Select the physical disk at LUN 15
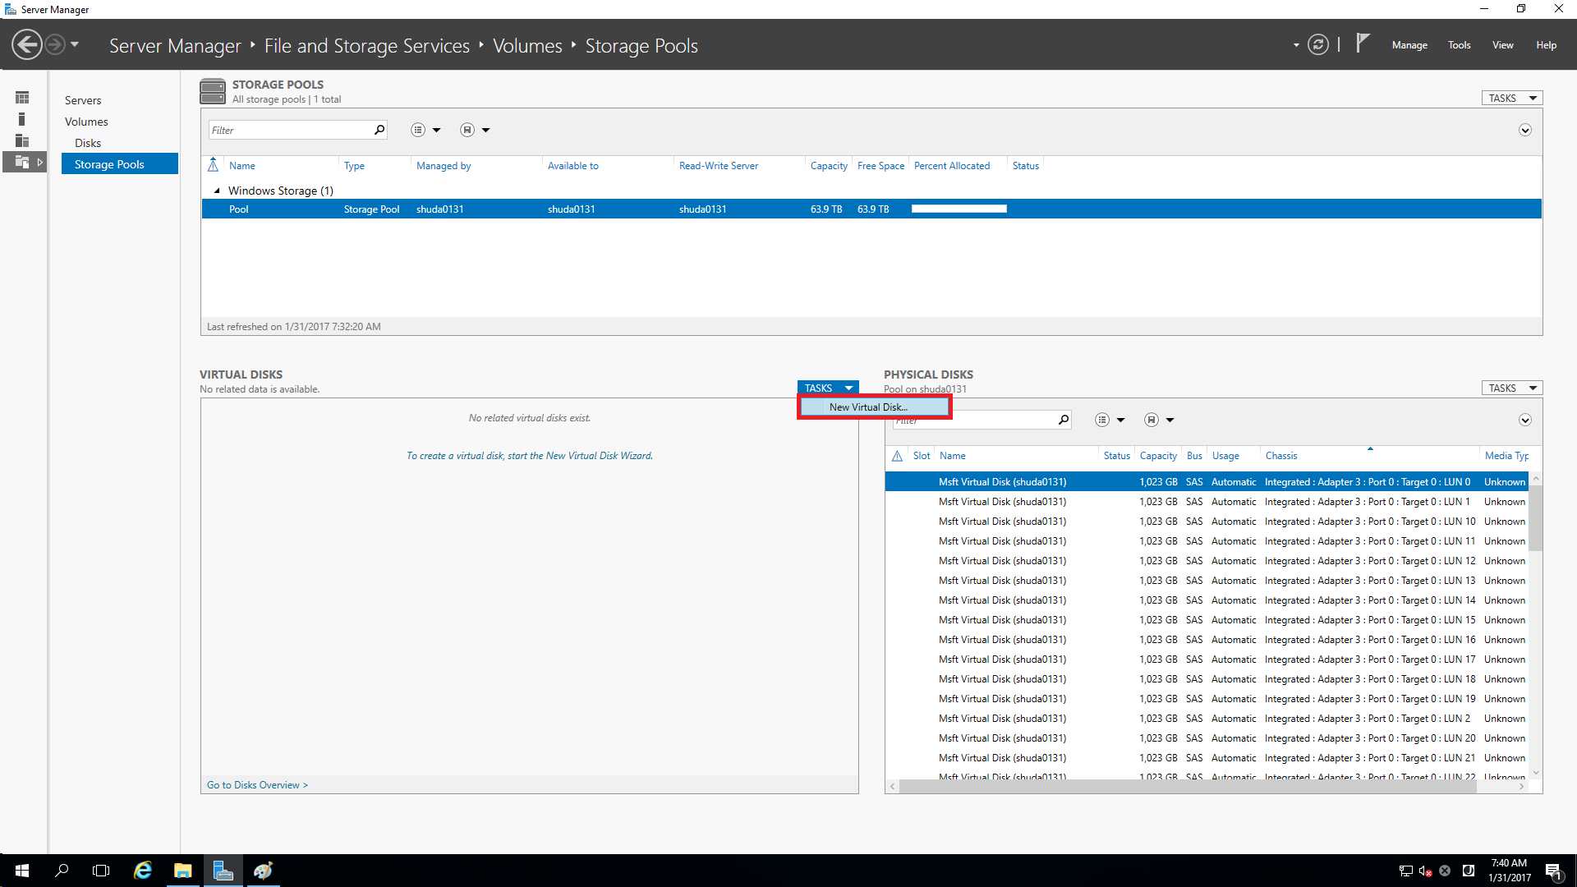 [x=1207, y=620]
